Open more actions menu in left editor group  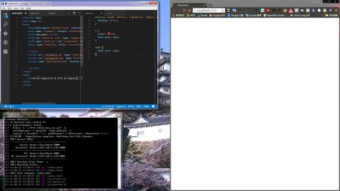[x=80, y=13]
